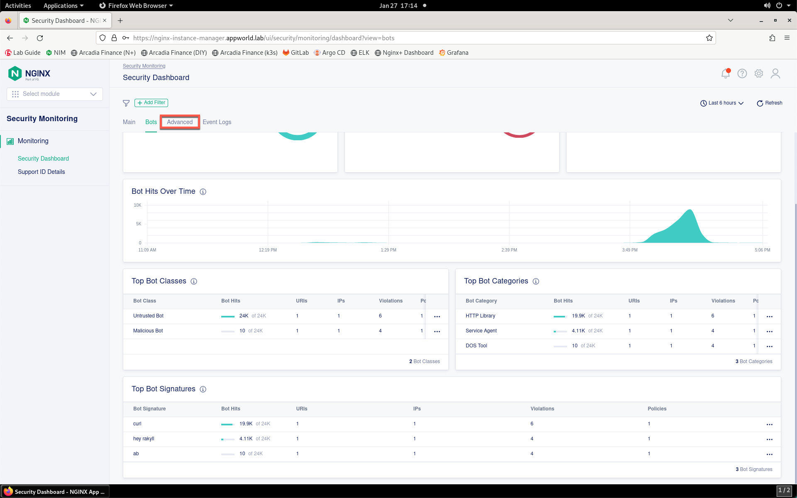797x498 pixels.
Task: Open the notifications bell icon
Action: pos(725,73)
